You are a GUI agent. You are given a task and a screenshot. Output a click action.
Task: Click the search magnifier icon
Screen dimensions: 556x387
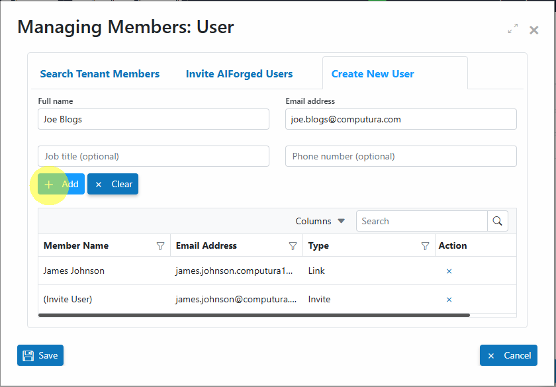coord(498,221)
